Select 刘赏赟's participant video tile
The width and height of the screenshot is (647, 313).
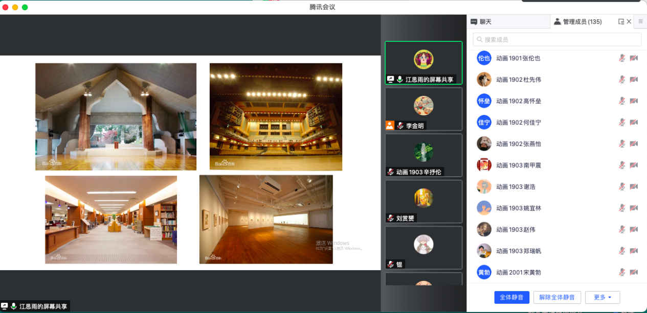(x=423, y=201)
